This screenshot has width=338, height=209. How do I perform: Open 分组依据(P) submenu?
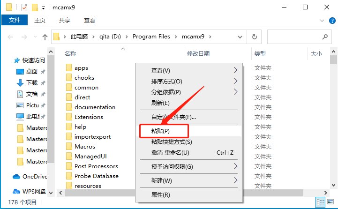pyautogui.click(x=188, y=92)
